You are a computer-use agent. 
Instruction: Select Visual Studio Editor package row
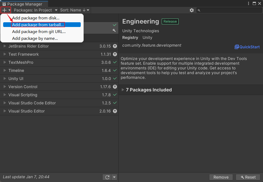click(59, 111)
